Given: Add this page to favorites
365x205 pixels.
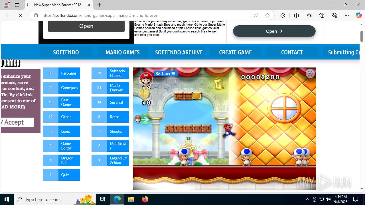Looking at the screenshot, I should click(x=267, y=15).
